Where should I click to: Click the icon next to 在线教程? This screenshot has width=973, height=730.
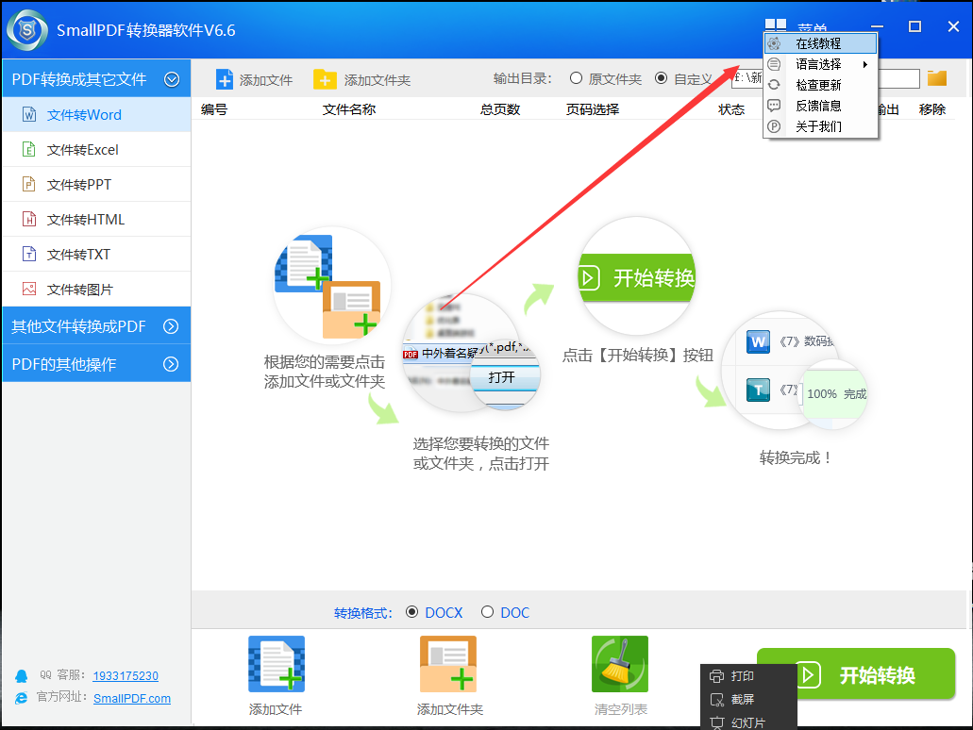[x=774, y=43]
